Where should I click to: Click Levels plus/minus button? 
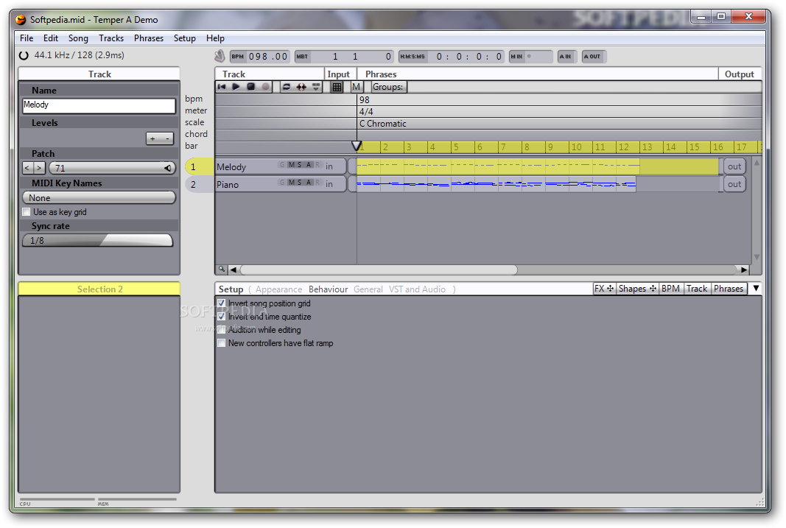pyautogui.click(x=160, y=138)
